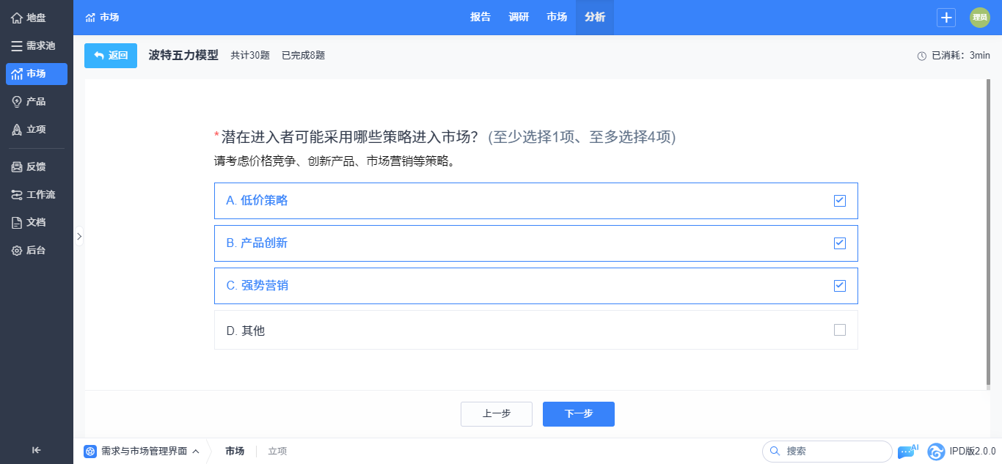Click the 下一步 button
The width and height of the screenshot is (1002, 464).
(x=579, y=414)
